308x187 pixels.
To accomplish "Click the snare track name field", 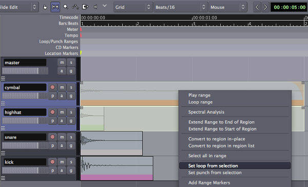I will [x=25, y=137].
